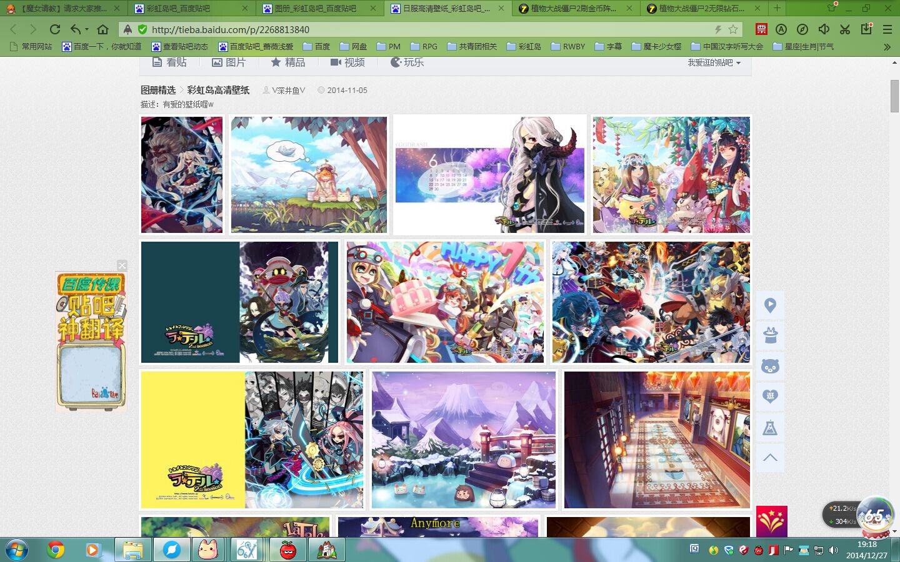Screen dimensions: 900x562
Task: Switch to the 【魔女请教】 tab
Action: click(x=63, y=8)
